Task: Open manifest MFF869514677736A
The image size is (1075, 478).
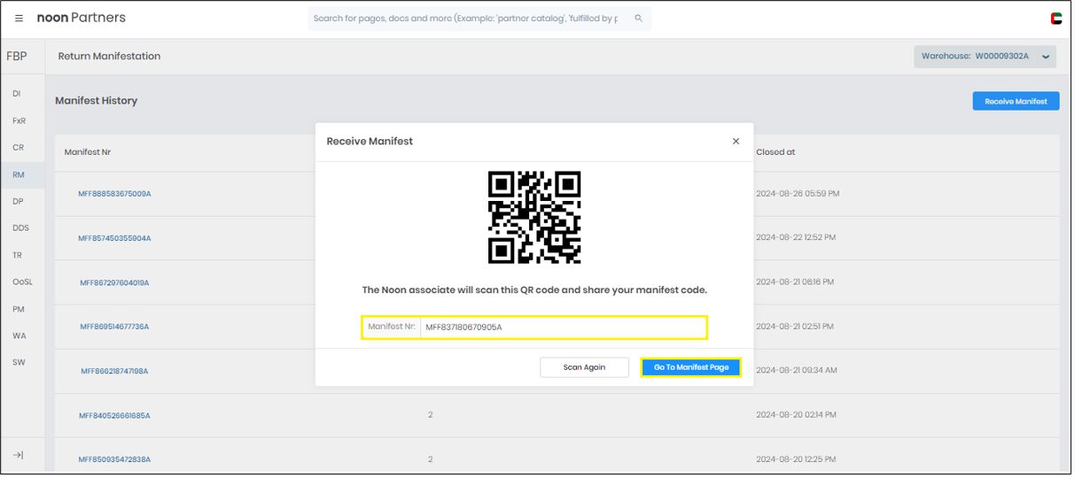Action: [x=114, y=327]
